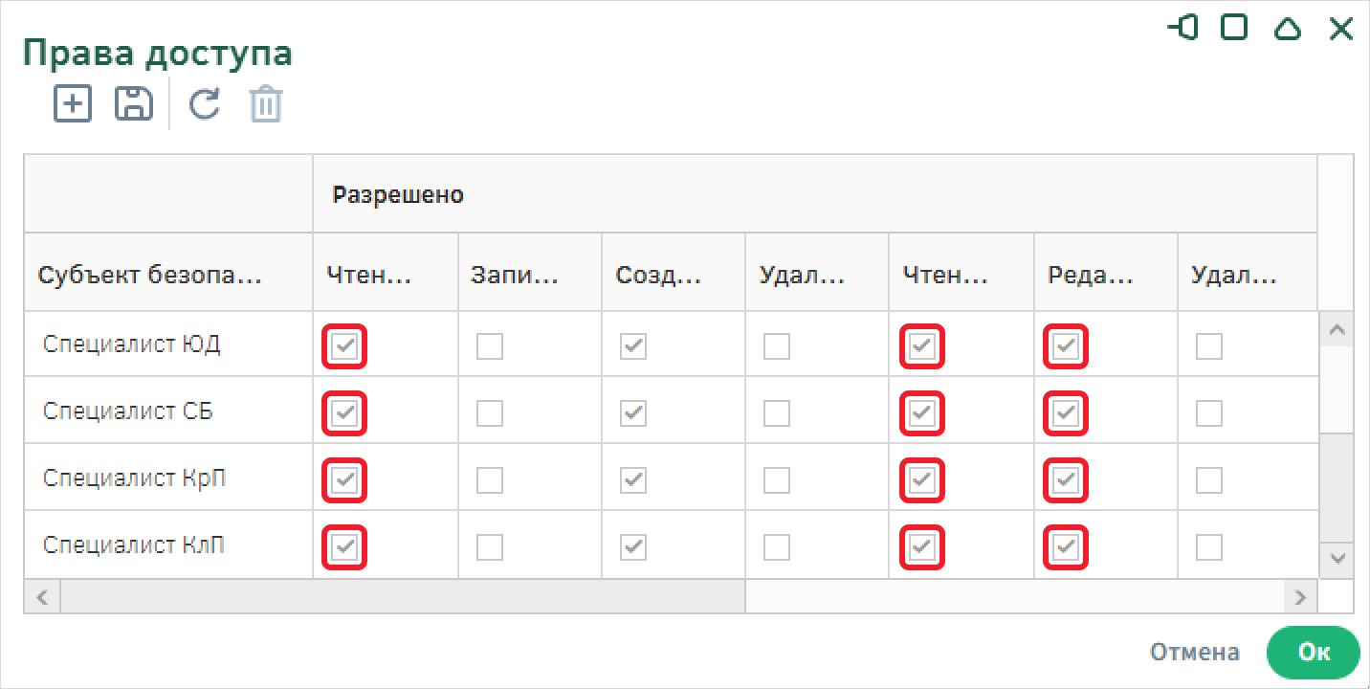Screen dimensions: 1370x689
Task: Click the maximize square icon at top
Action: [x=1235, y=28]
